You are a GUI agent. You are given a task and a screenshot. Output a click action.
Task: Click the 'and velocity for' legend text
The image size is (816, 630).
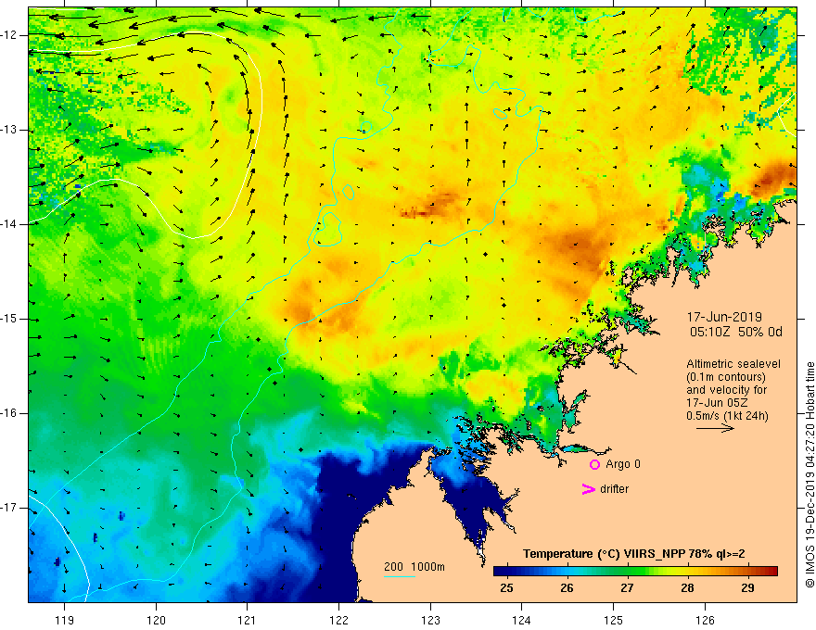point(726,390)
